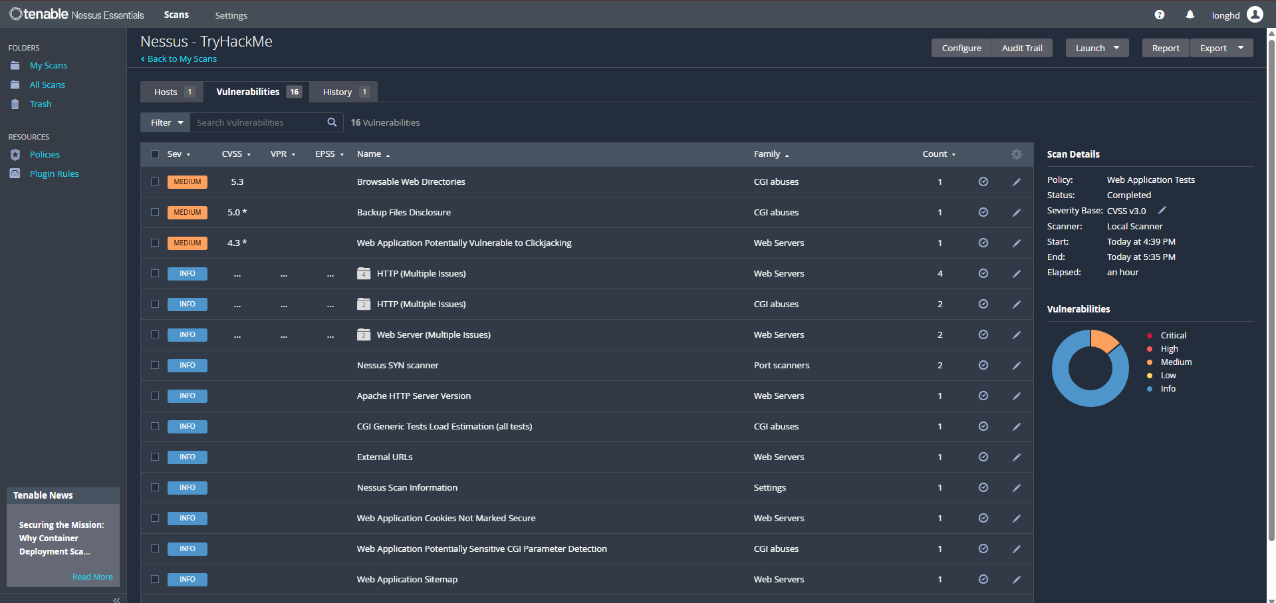
Task: Check the Cookies Not Marked Secure row checkbox
Action: 155,518
